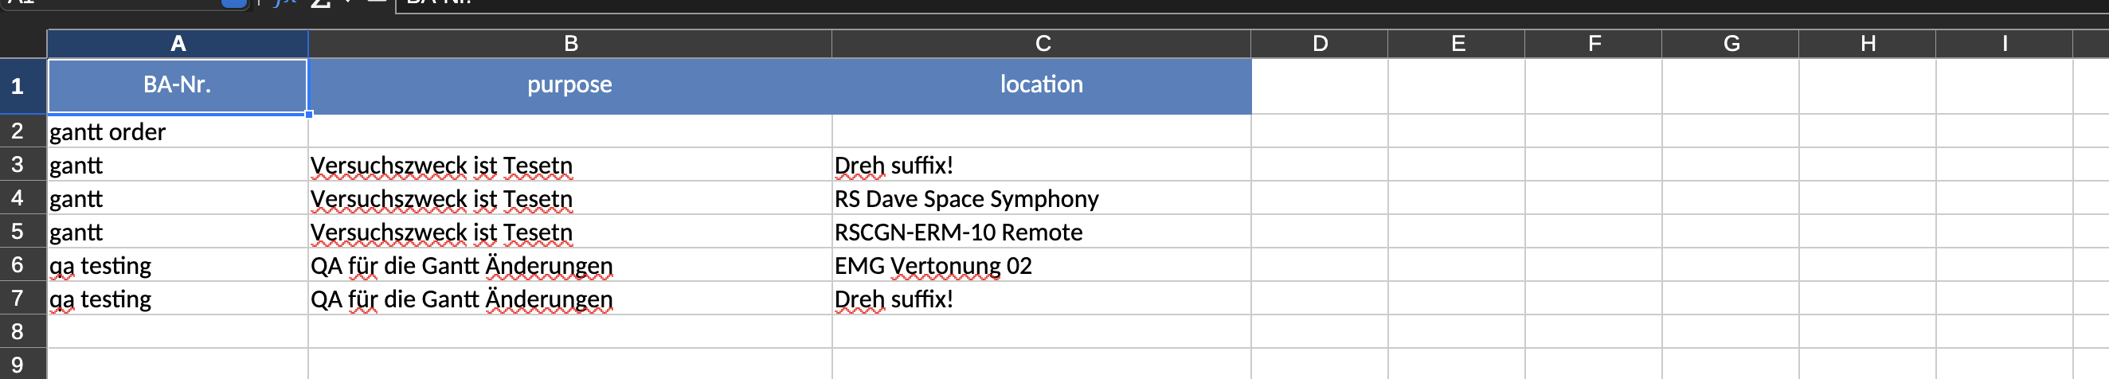Select the 'qa testing' cell in row 7
The width and height of the screenshot is (2109, 379).
click(x=178, y=299)
